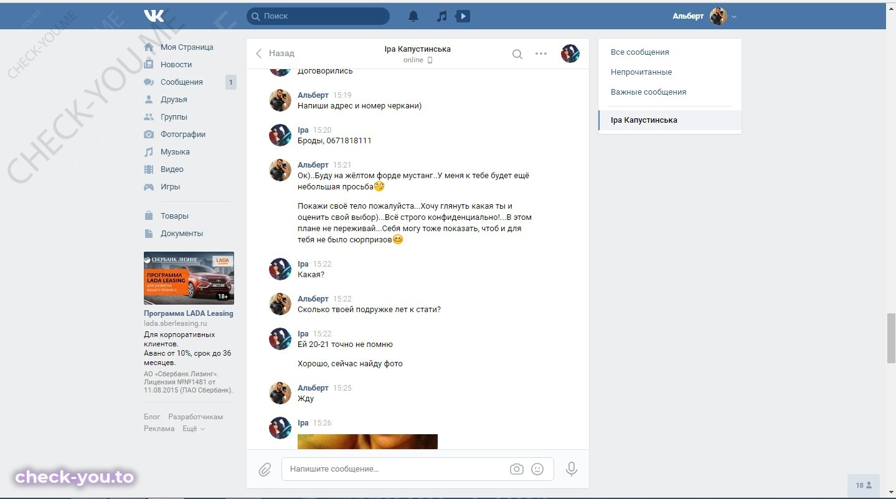Click the people icon beside Группы
The width and height of the screenshot is (896, 499).
click(x=149, y=117)
